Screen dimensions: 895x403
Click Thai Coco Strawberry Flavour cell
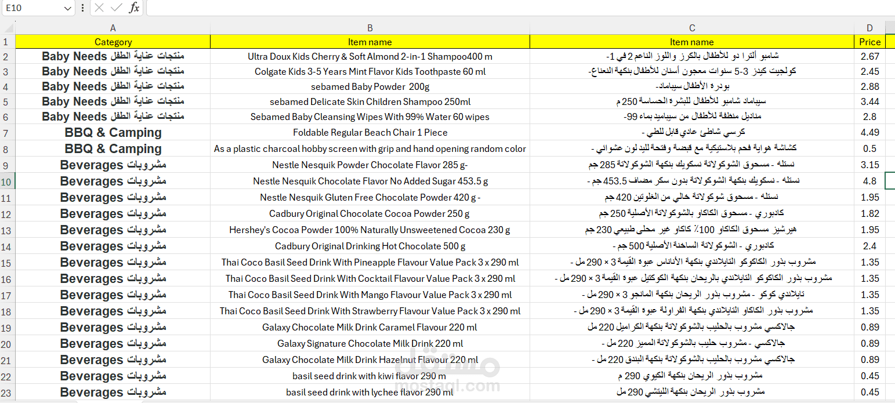370,311
